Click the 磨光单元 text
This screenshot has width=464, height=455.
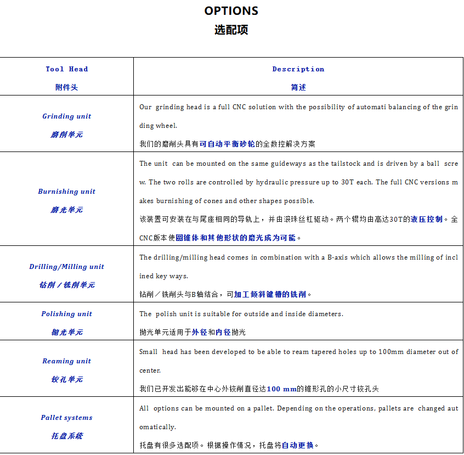pyautogui.click(x=66, y=210)
